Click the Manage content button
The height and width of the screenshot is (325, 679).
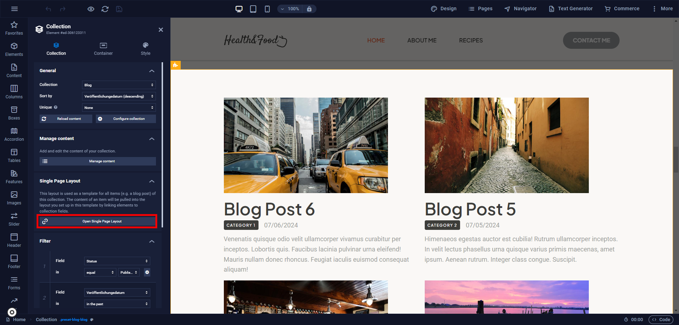point(98,161)
